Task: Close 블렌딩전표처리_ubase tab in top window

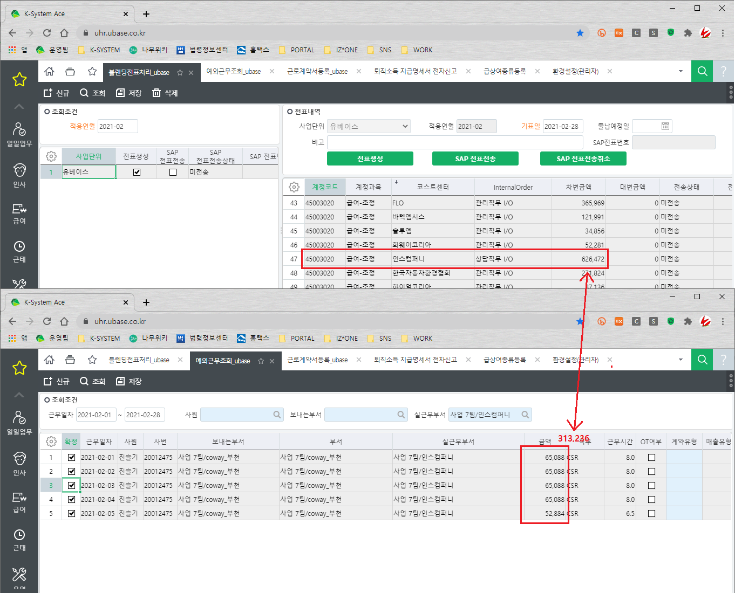Action: [x=191, y=72]
